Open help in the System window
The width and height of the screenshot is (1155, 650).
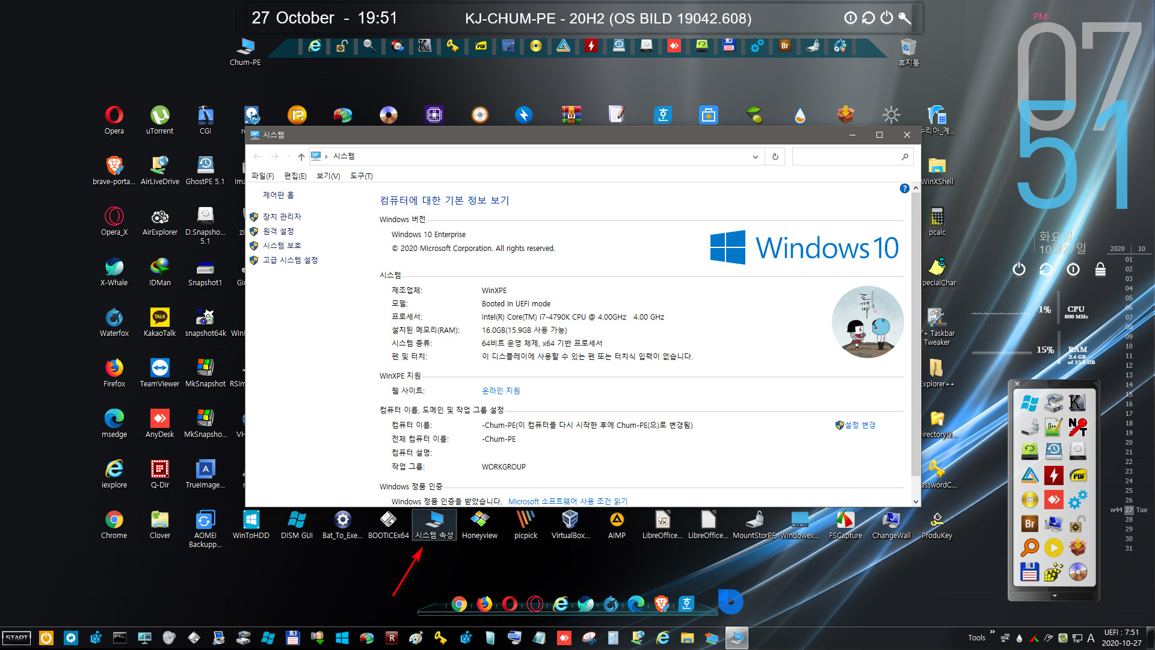tap(904, 188)
